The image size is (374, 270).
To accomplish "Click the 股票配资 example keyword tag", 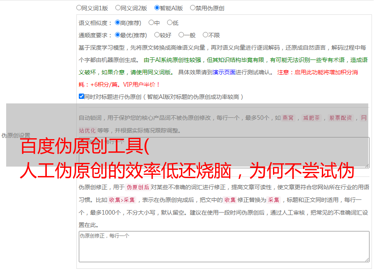I will coord(341,118).
